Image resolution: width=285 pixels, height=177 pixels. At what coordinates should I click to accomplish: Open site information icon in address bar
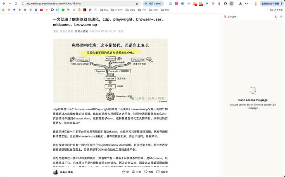(23, 3)
